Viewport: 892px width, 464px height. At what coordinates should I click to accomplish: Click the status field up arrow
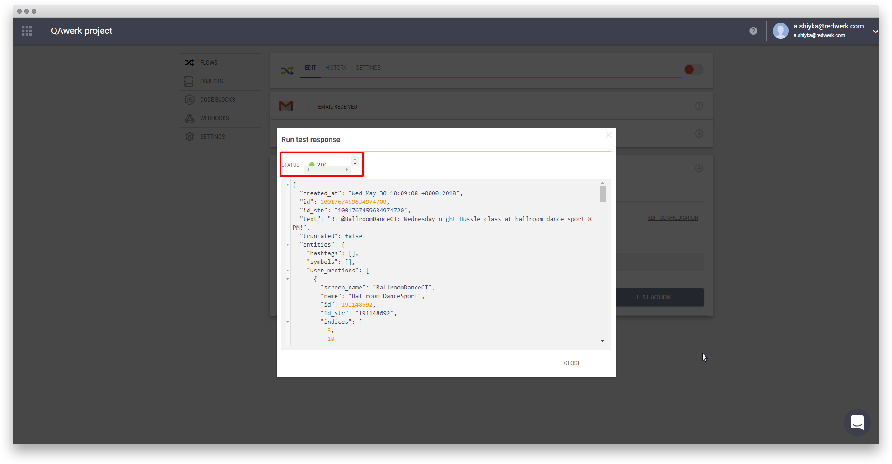tap(355, 159)
